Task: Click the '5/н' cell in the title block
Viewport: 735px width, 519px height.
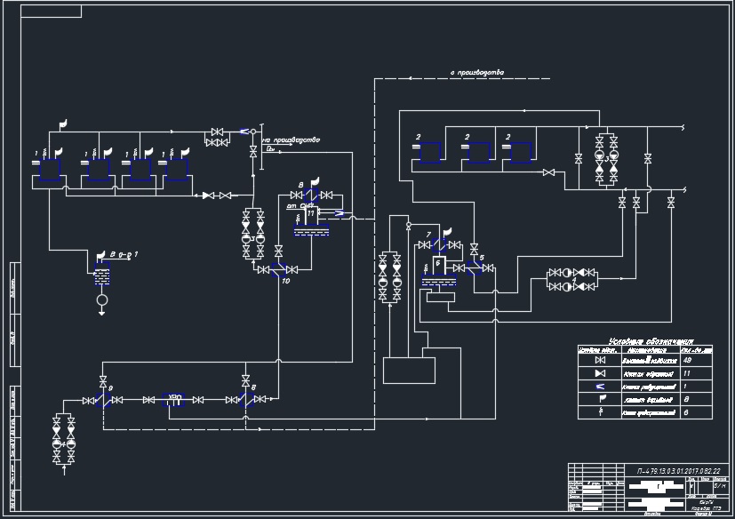Action: click(719, 486)
